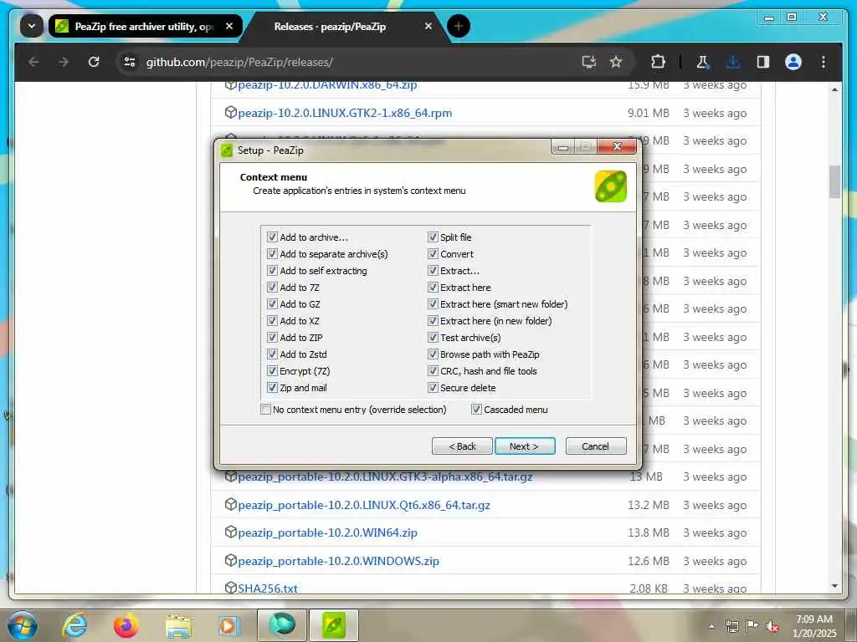Toggle the Add to Zstd checkbox
Image resolution: width=857 pixels, height=642 pixels.
[272, 354]
